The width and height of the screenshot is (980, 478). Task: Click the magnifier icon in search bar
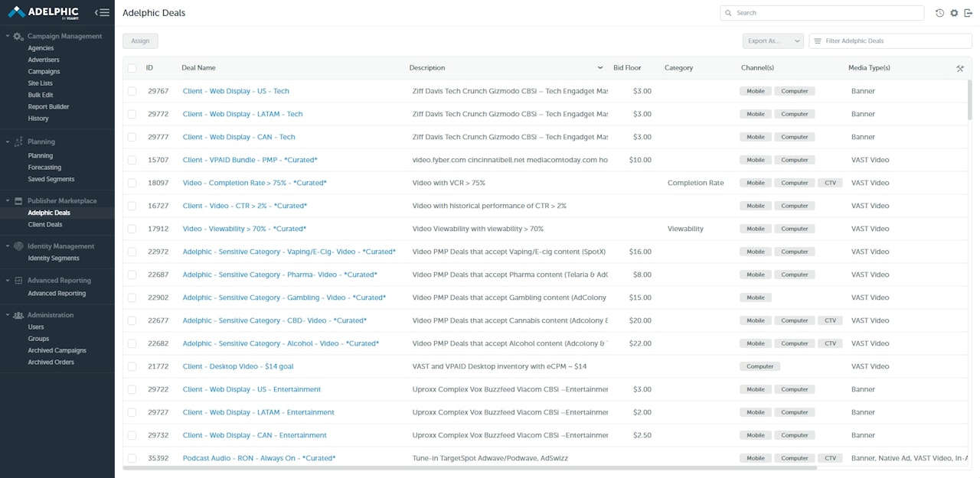pos(729,13)
